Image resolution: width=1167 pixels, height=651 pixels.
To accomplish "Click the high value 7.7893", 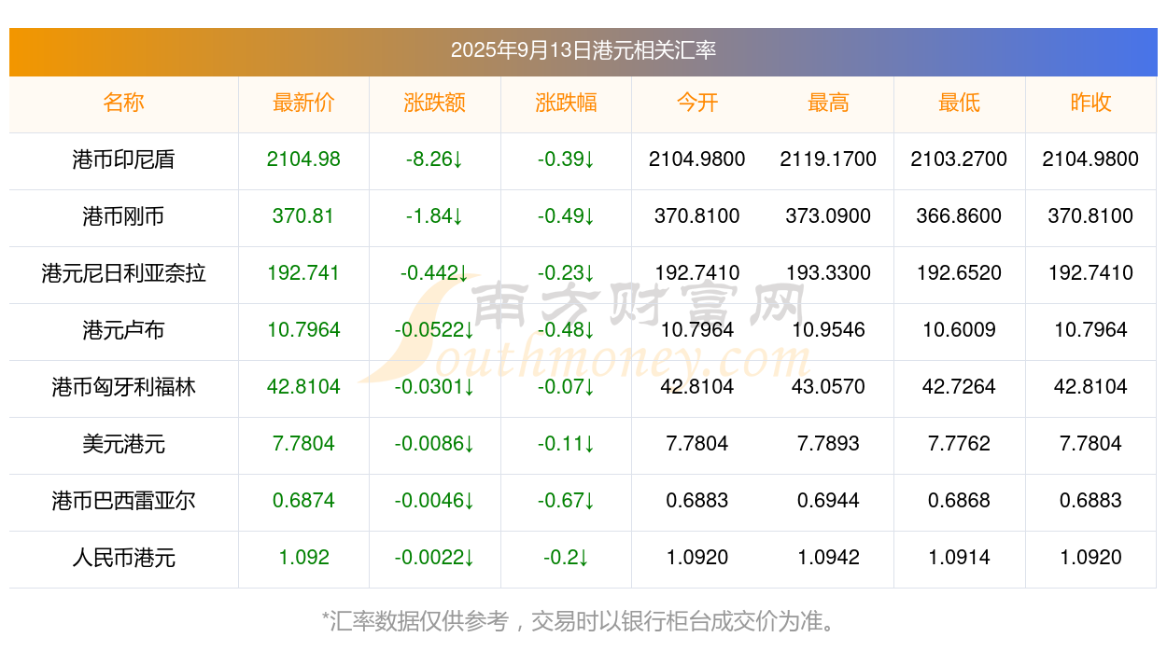I will tap(828, 444).
